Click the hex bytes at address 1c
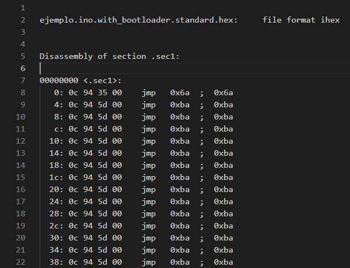The width and height of the screenshot is (350, 268). (x=95, y=177)
